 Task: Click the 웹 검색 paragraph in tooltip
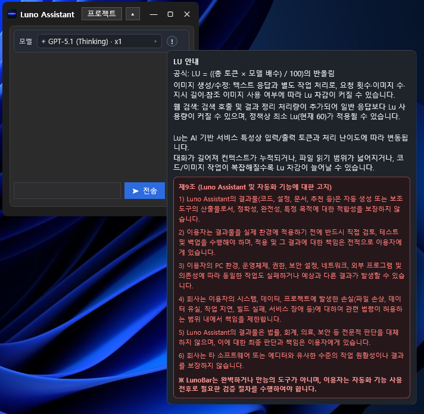pyautogui.click(x=289, y=111)
